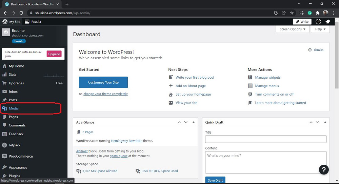Click the Media library icon in sidebar
This screenshot has width=339, height=184.
(x=4, y=108)
